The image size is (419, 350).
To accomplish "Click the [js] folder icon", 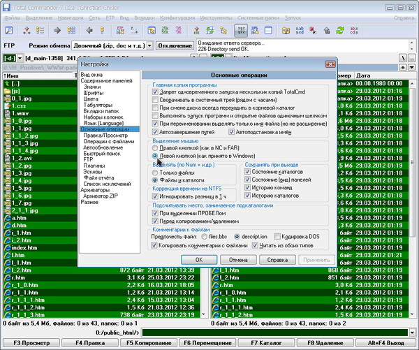I will tap(7, 92).
